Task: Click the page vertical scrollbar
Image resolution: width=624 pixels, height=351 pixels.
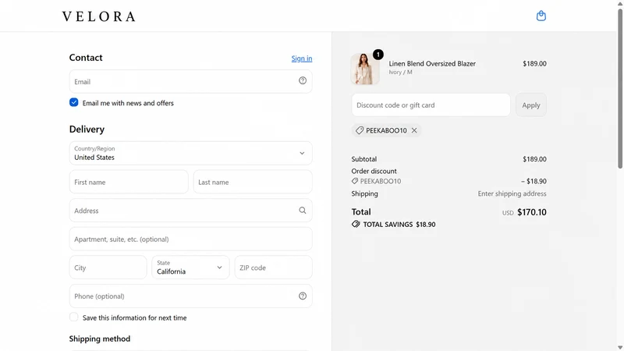Action: coord(620,88)
